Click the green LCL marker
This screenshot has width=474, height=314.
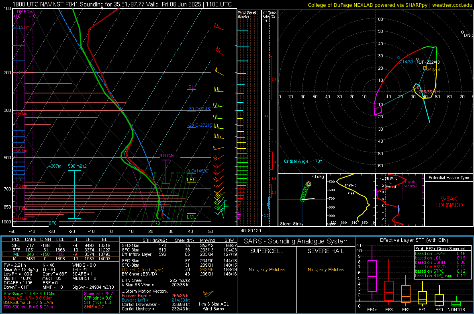pyautogui.click(x=191, y=217)
